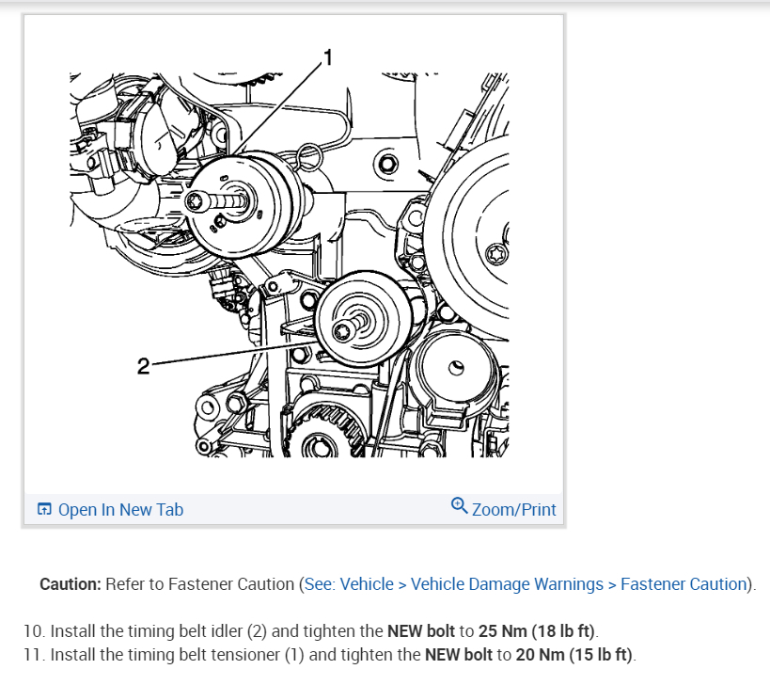
Task: Open the diagram via Open In New Tab link
Action: (x=120, y=510)
